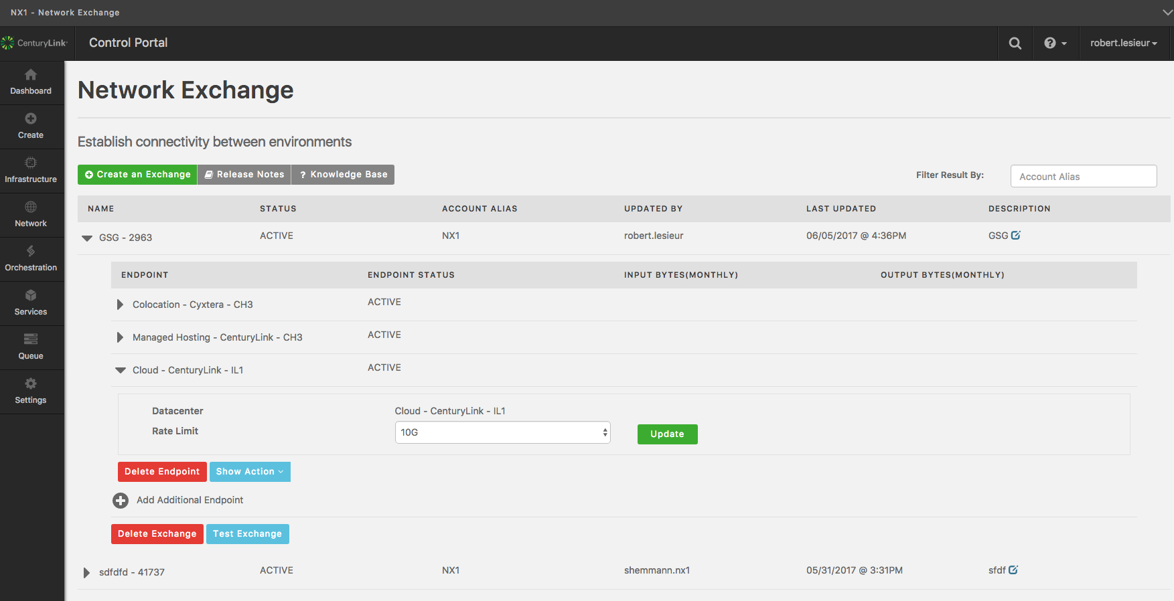Open the help question mark menu
Image resolution: width=1174 pixels, height=601 pixels.
(x=1055, y=44)
